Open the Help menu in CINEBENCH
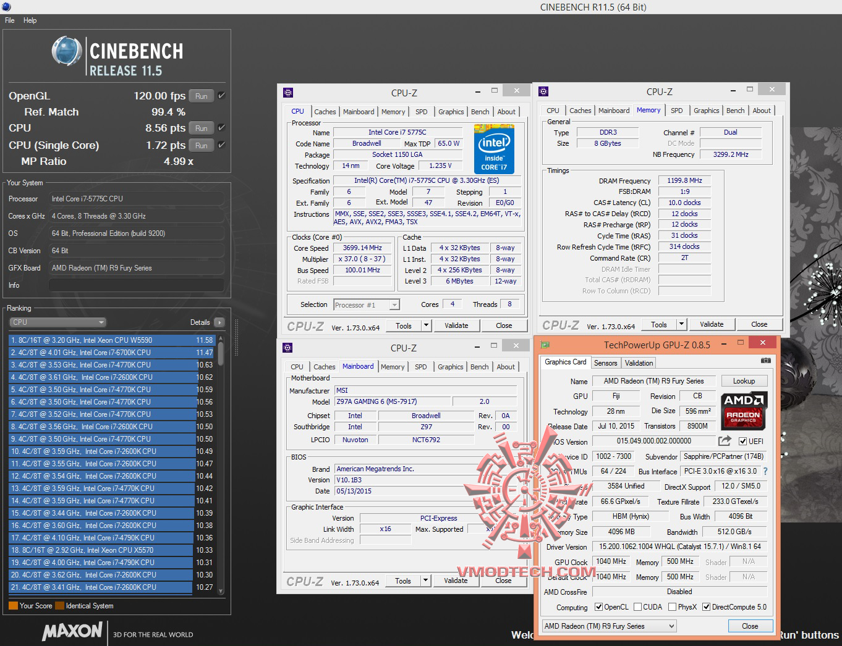 pyautogui.click(x=30, y=20)
